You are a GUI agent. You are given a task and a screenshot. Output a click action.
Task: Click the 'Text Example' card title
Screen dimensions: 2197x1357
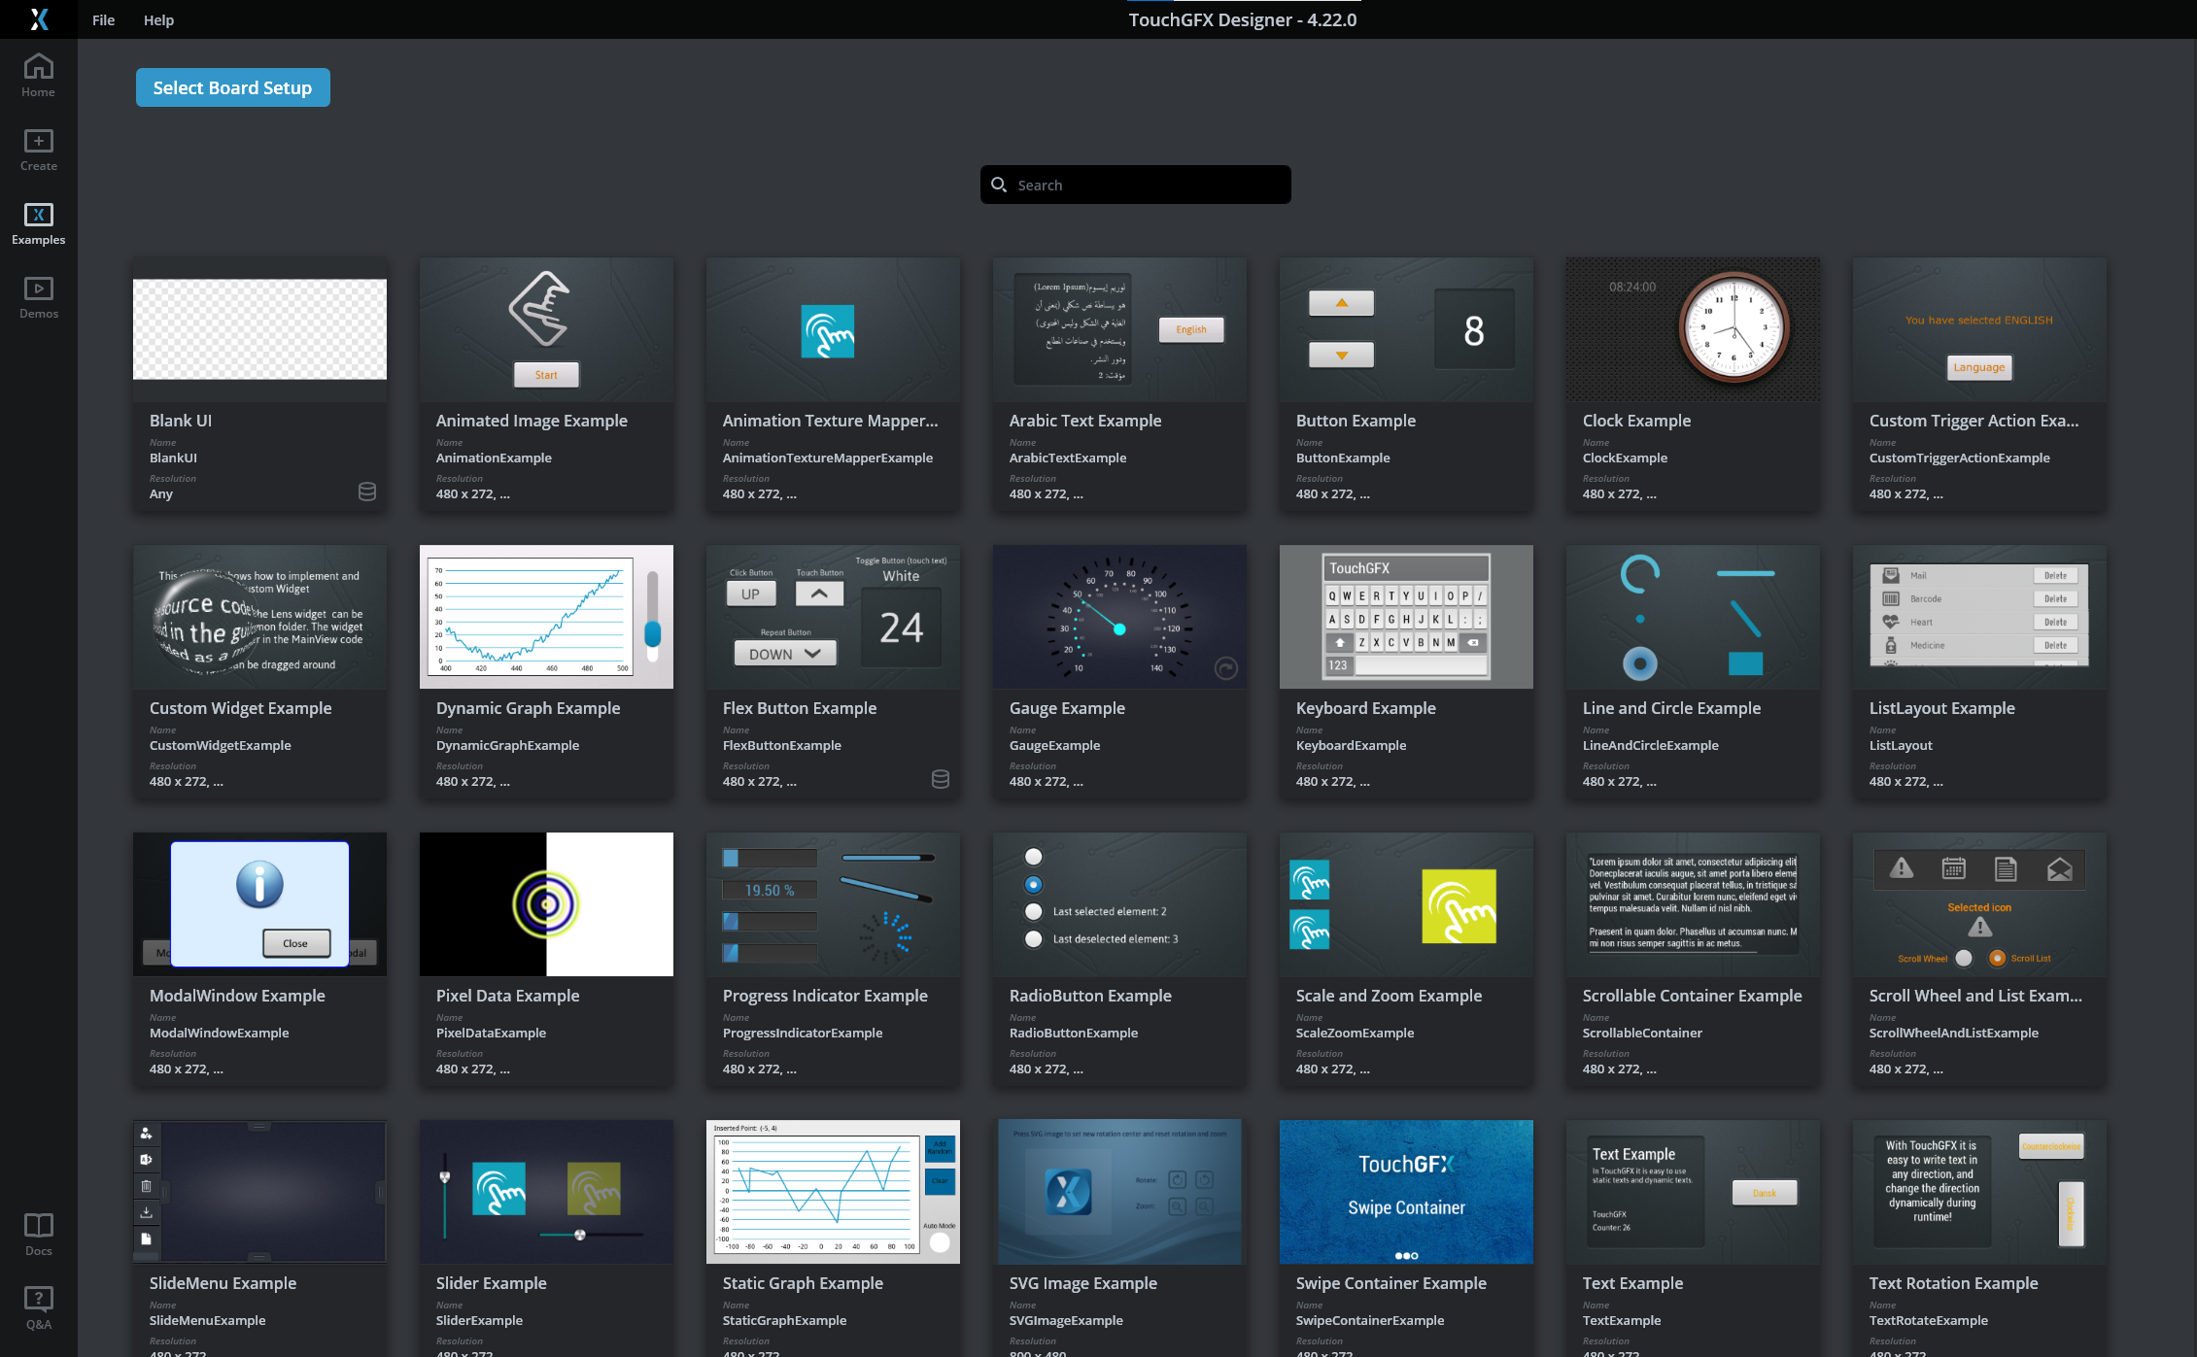1632,1283
